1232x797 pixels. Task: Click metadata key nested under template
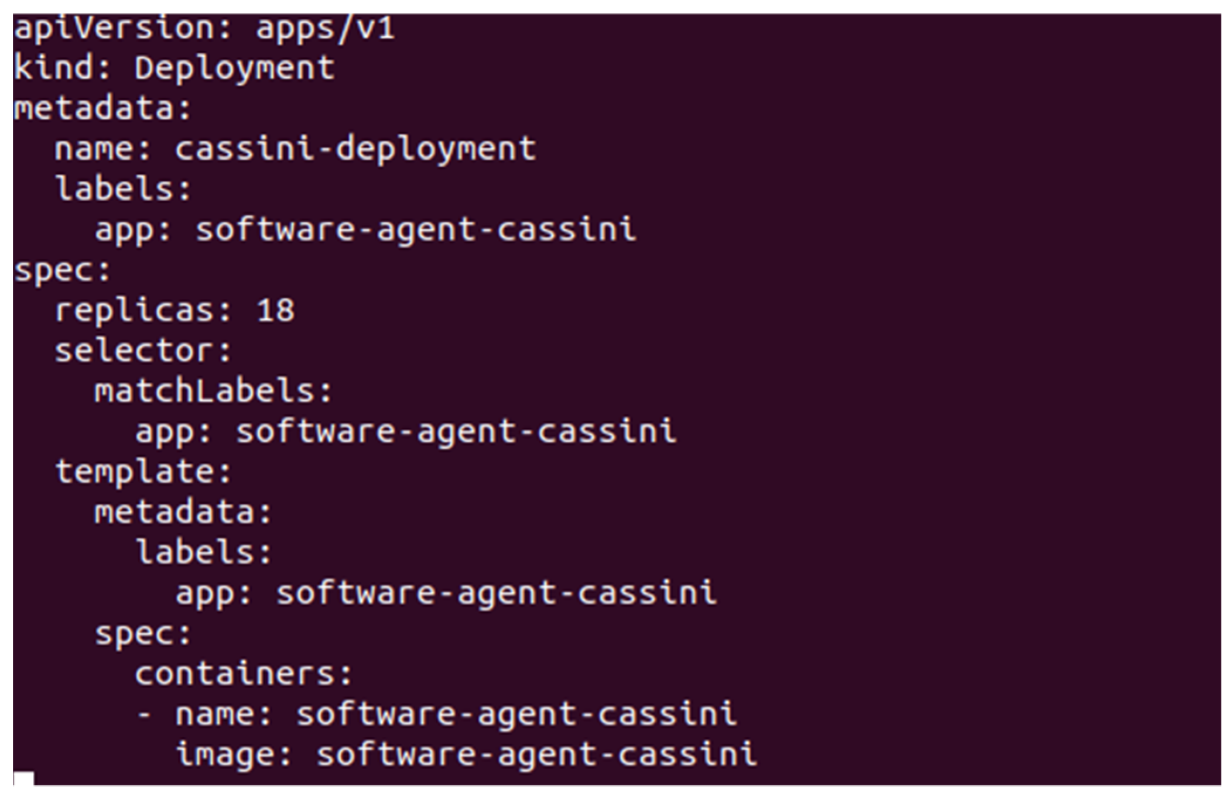177,513
